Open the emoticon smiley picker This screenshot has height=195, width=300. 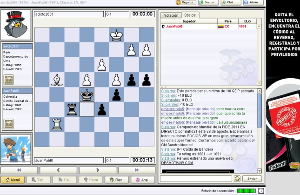click(237, 179)
